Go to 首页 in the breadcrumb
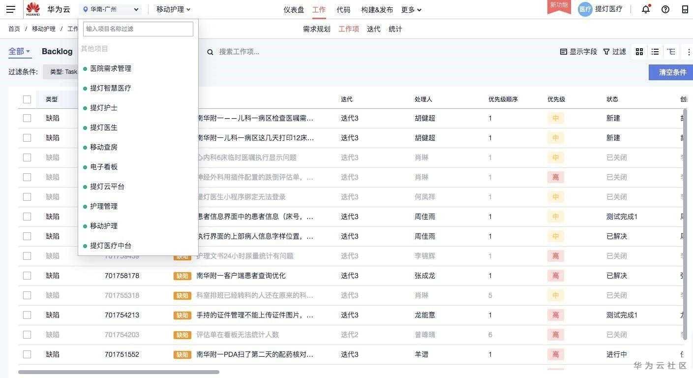The height and width of the screenshot is (378, 693). [x=14, y=29]
